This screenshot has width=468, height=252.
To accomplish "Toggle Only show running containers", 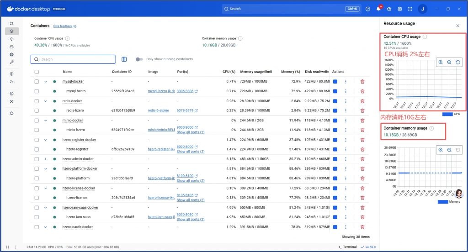I will click(139, 59).
